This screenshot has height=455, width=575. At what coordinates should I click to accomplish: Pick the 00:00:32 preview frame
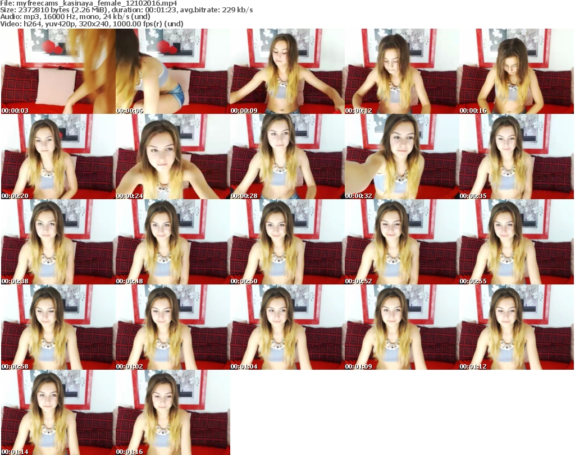tap(402, 157)
